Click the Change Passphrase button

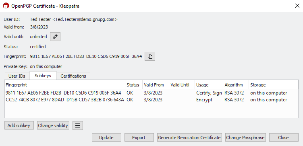coord(245,138)
